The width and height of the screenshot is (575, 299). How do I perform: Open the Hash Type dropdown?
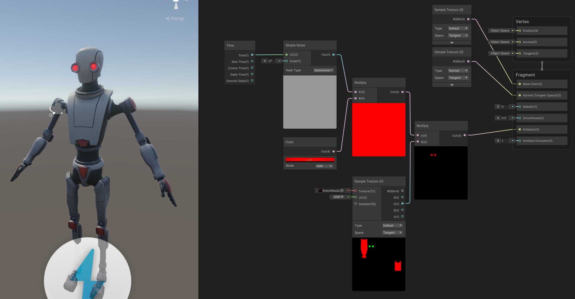click(323, 70)
